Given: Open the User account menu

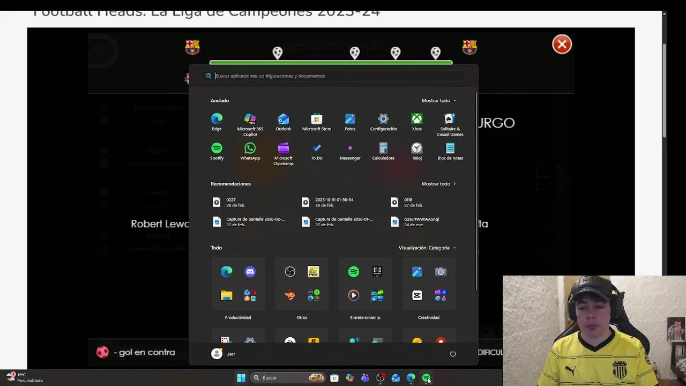Looking at the screenshot, I should click(223, 354).
